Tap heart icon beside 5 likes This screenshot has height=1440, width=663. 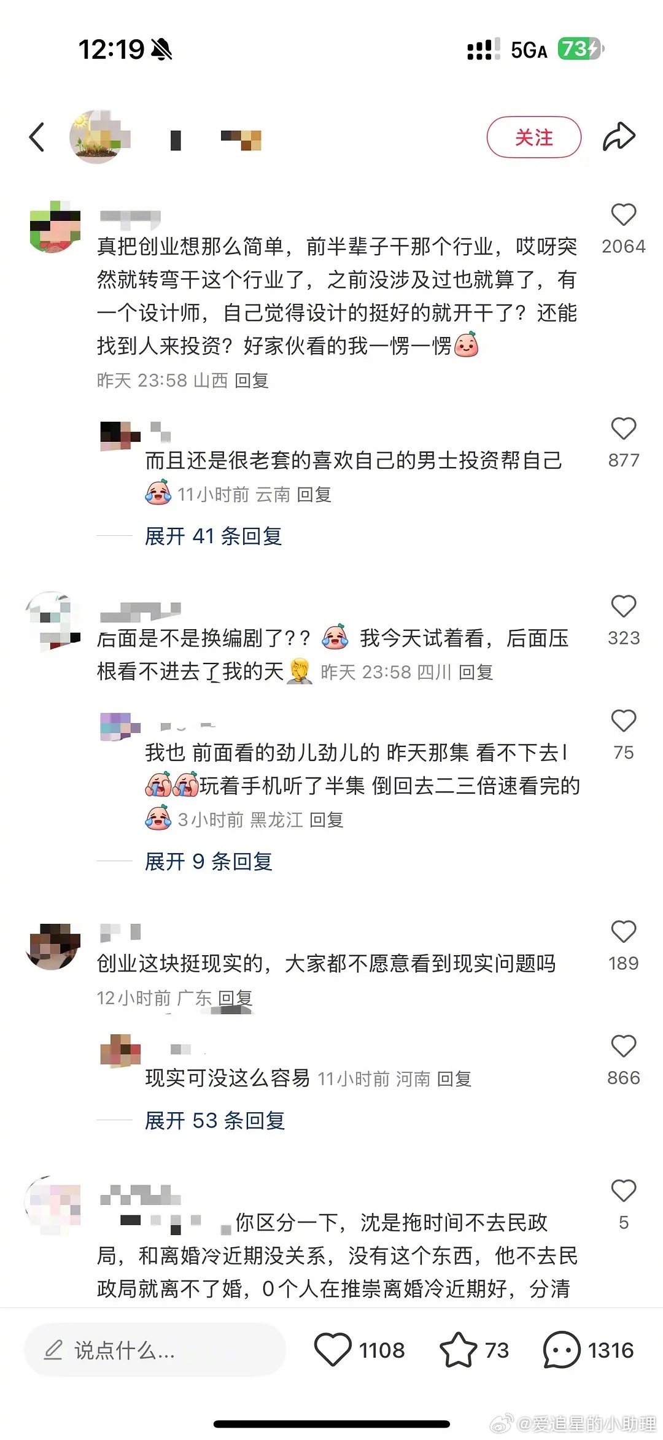623,1191
